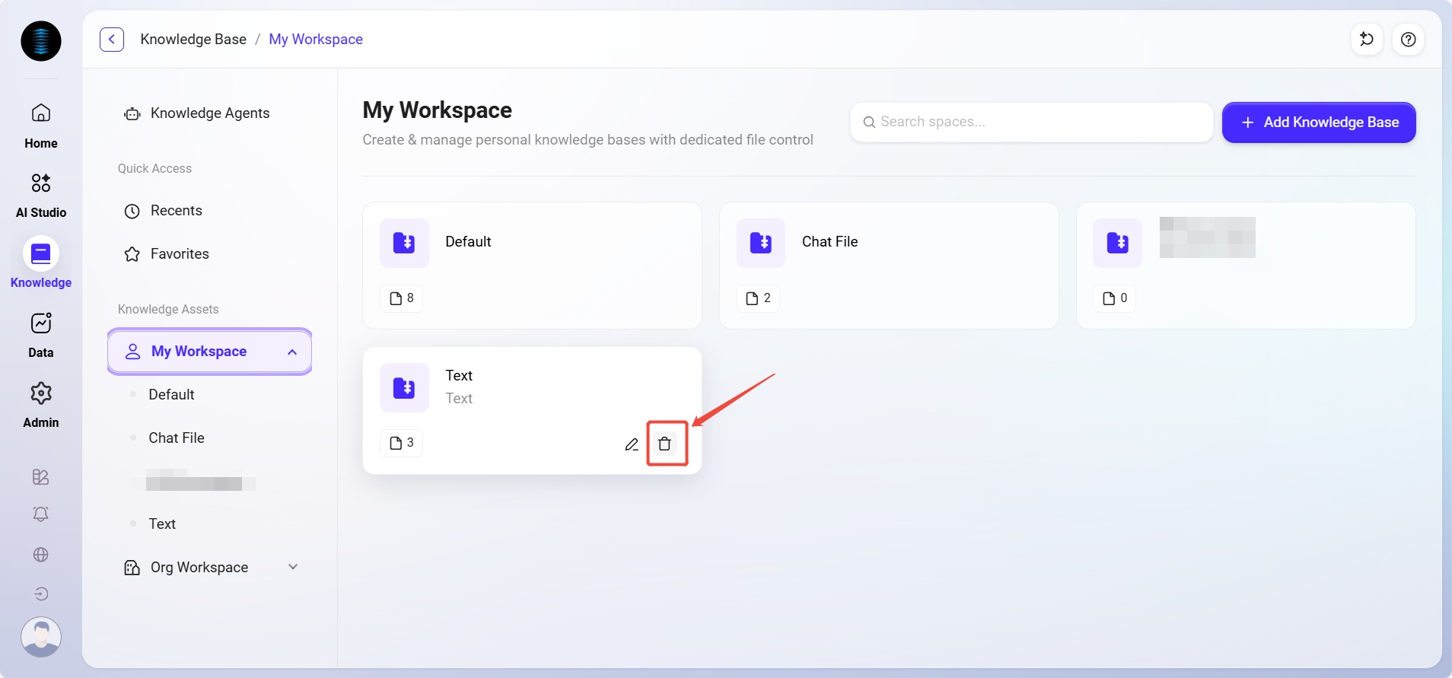The height and width of the screenshot is (678, 1452).
Task: Open the Default knowledge base card
Action: (x=531, y=265)
